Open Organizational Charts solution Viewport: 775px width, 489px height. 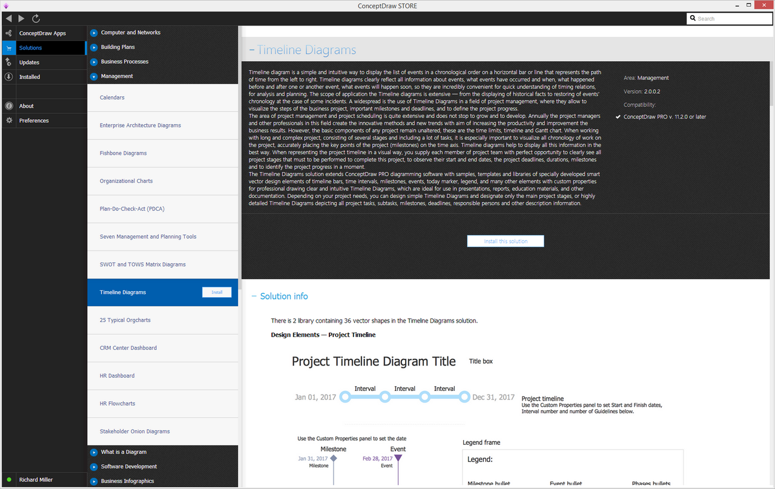[163, 181]
